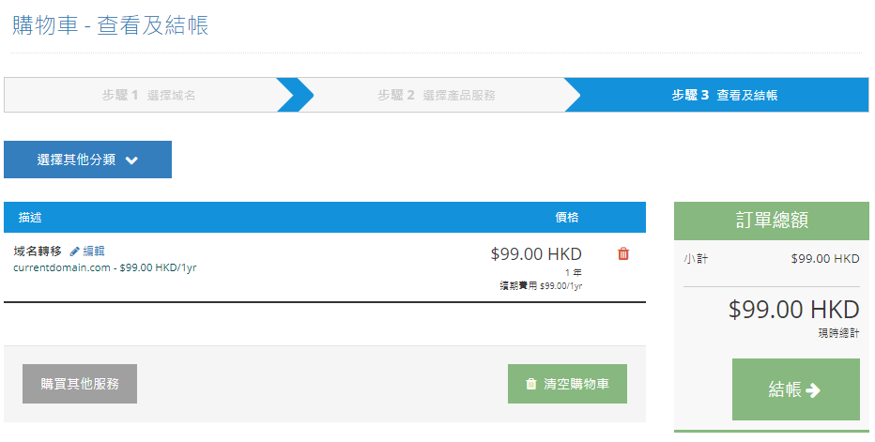Click the trash icon on 清空購物車 button
This screenshot has width=875, height=442.
click(531, 384)
